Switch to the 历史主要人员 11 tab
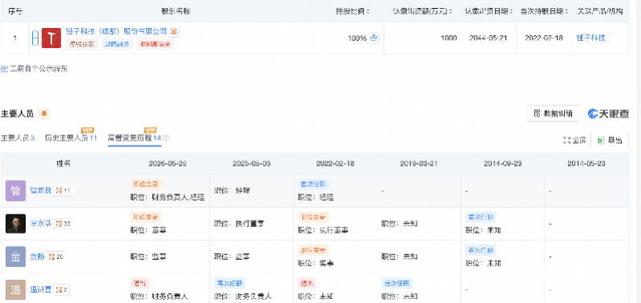Viewport: 641px width, 303px height. pos(71,138)
